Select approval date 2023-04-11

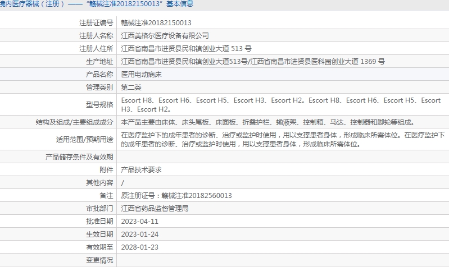(x=140, y=222)
